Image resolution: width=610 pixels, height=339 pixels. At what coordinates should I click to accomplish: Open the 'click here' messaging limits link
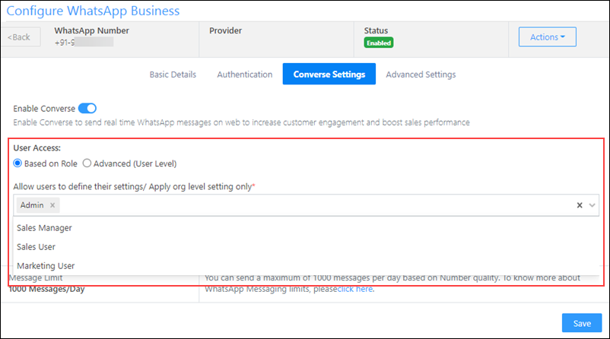click(x=355, y=289)
